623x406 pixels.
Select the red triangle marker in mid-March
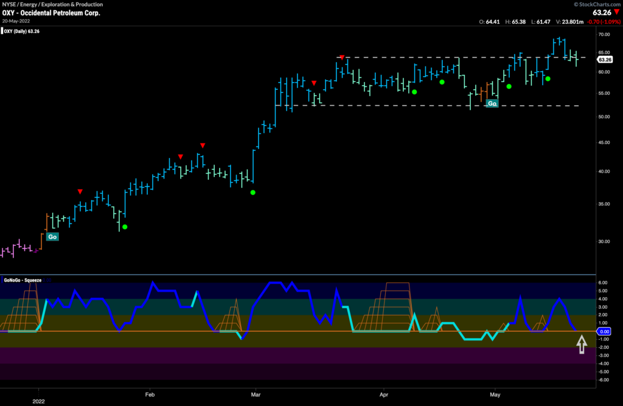tap(314, 83)
